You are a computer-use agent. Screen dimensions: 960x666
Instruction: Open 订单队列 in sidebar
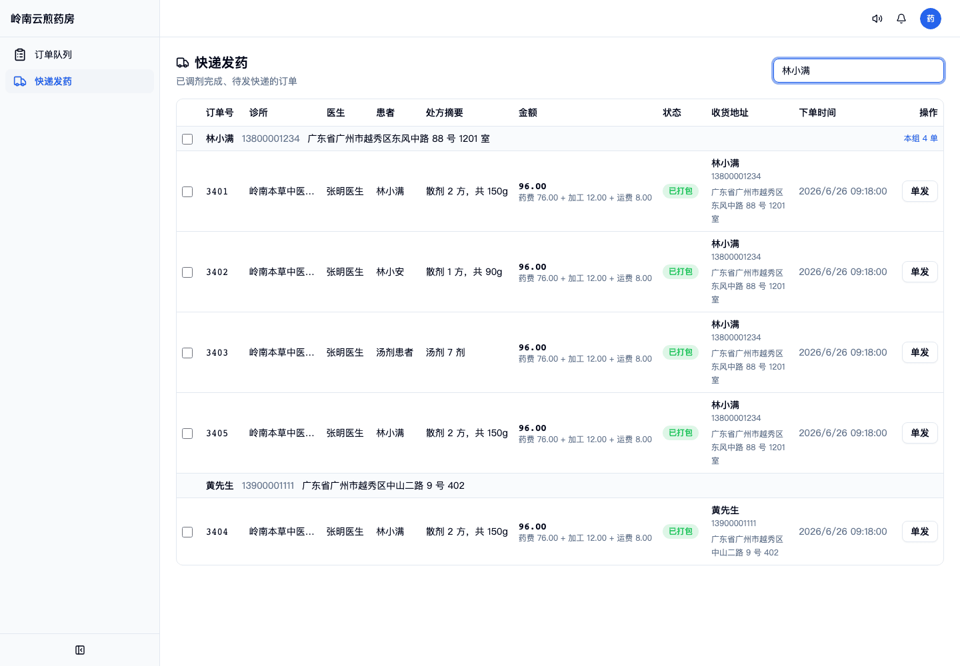[79, 55]
